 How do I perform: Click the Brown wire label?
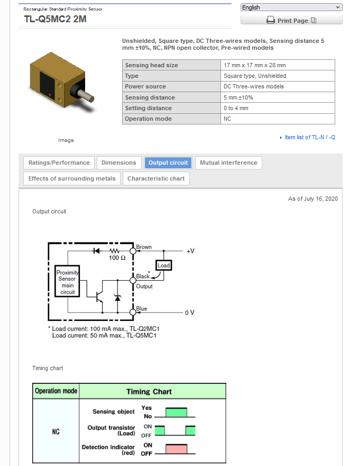(144, 247)
